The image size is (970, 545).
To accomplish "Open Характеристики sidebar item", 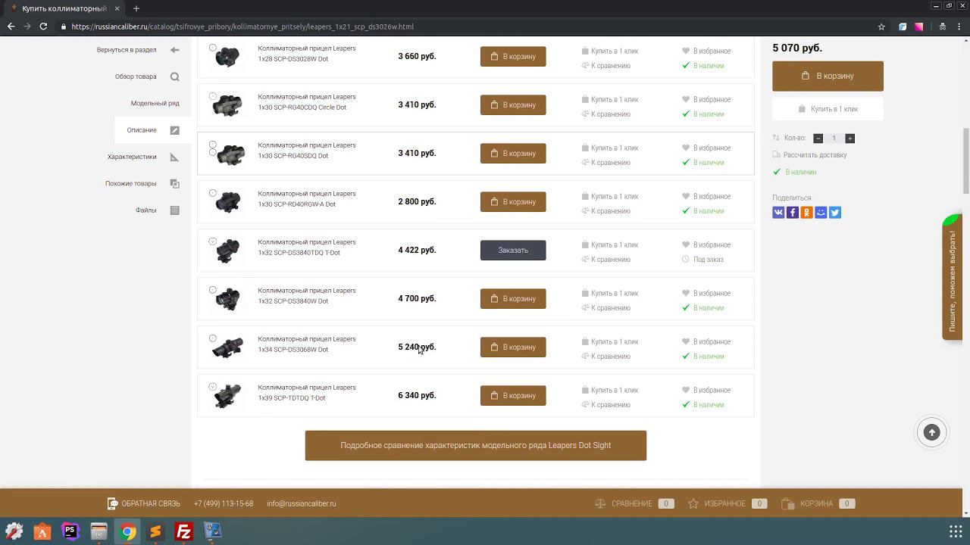I will click(x=132, y=157).
